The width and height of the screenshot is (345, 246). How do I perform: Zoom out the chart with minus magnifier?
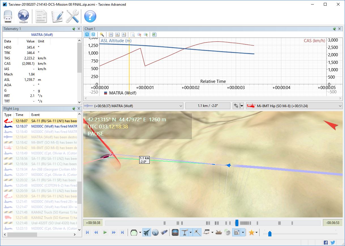139,34
